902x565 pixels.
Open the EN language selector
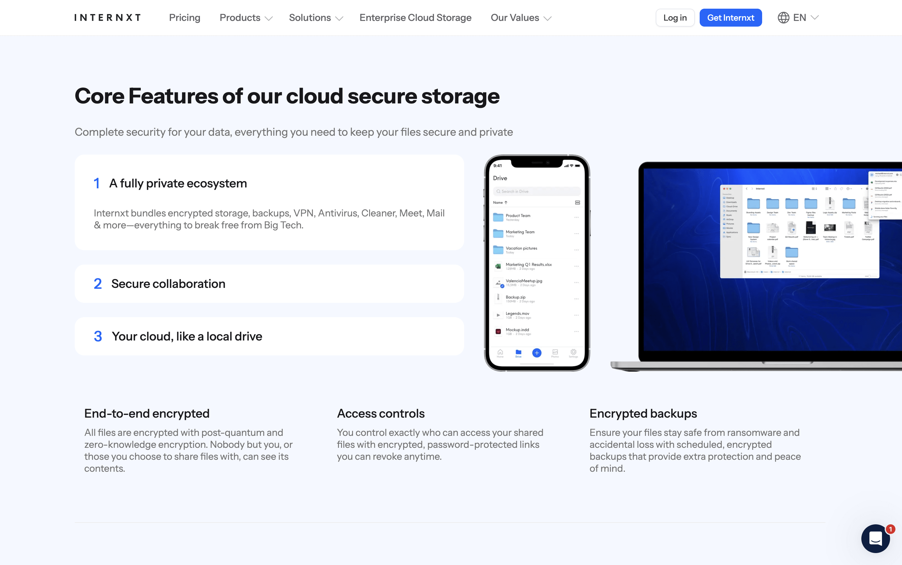(799, 18)
